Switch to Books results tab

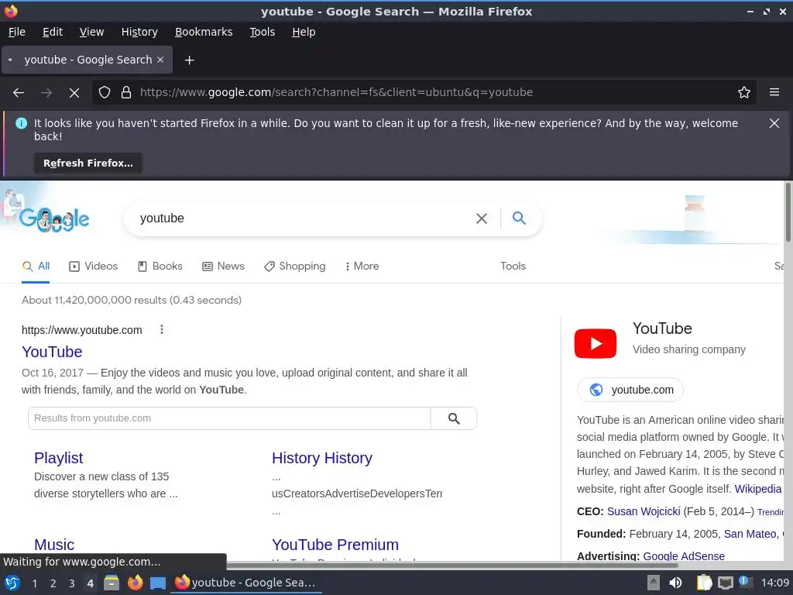tap(160, 267)
